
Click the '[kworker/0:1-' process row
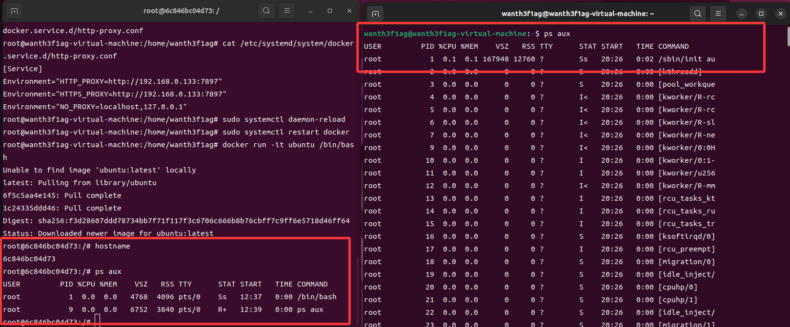pyautogui.click(x=540, y=160)
